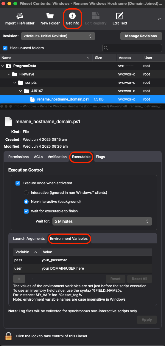Screen dimensions: 165x346
Task: Show more toolbar items via double chevron
Action: pos(160,19)
